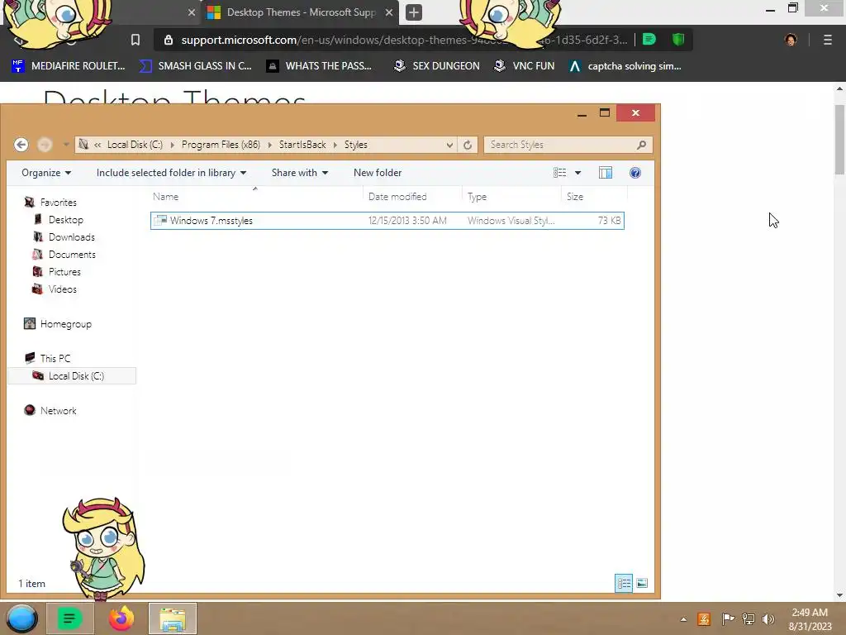Open a new browser tab
The height and width of the screenshot is (635, 846).
(x=414, y=12)
